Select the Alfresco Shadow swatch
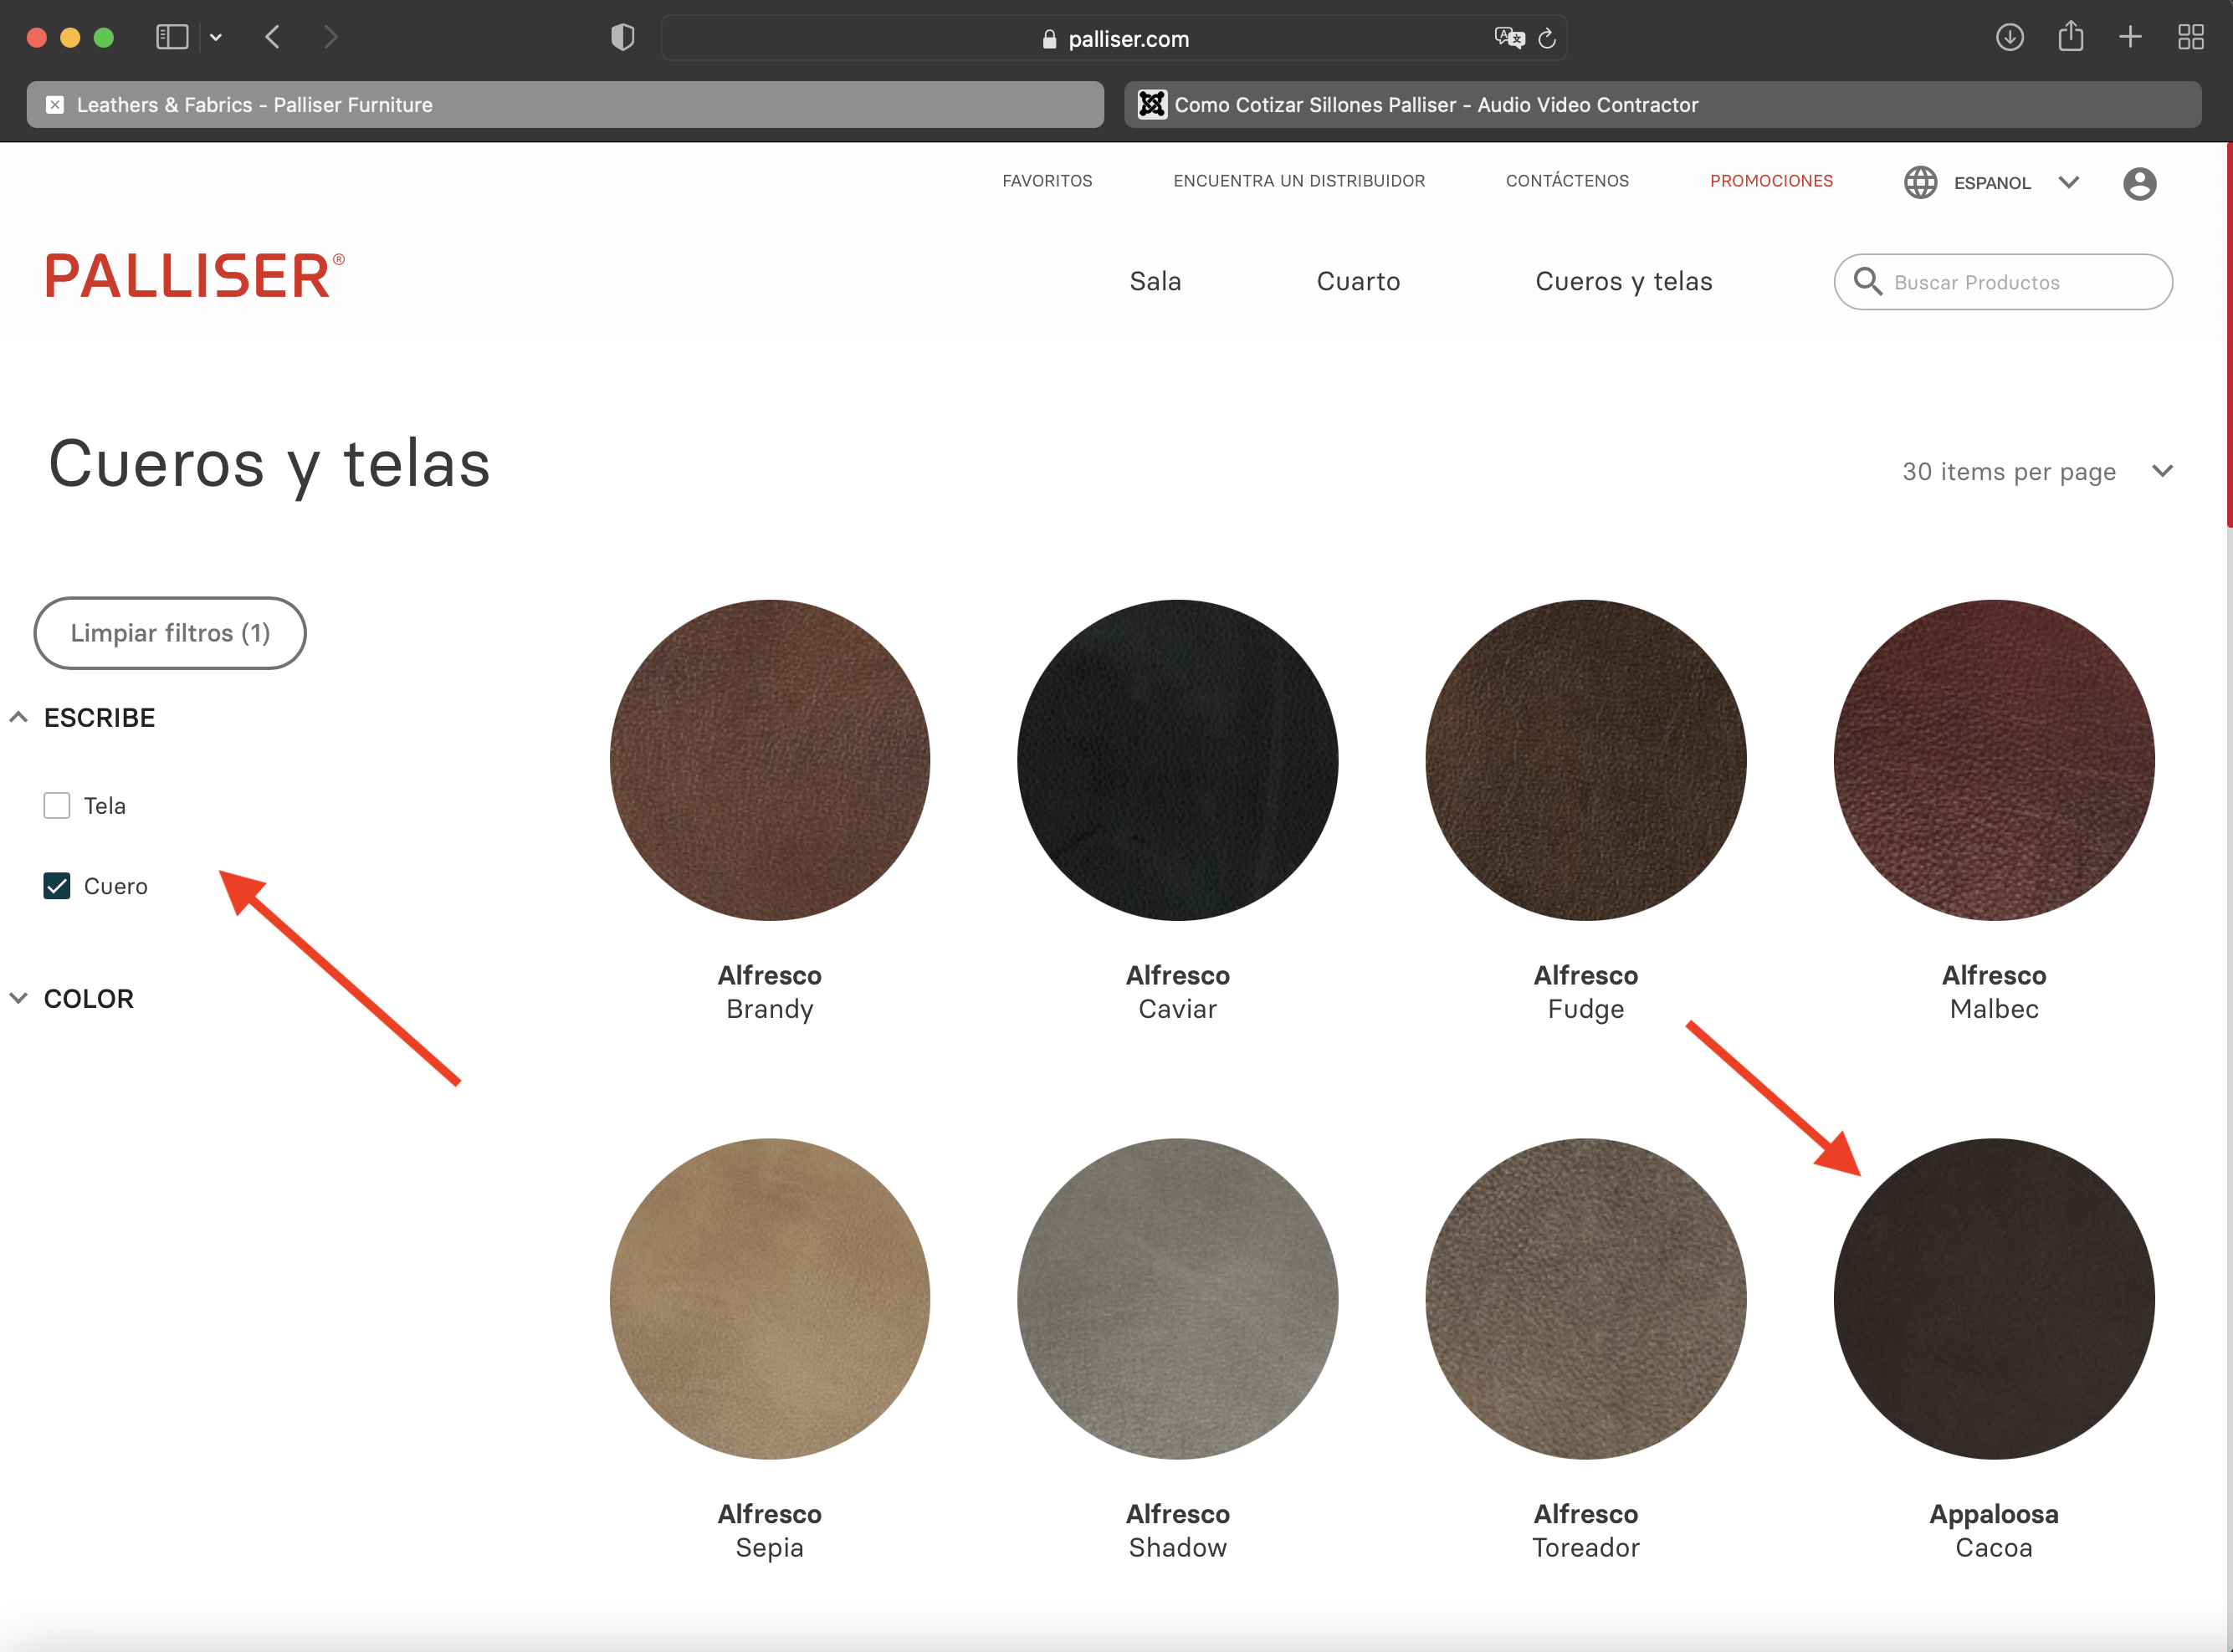The width and height of the screenshot is (2233, 1652). [1178, 1299]
